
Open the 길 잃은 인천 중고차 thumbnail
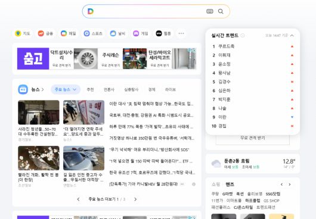tap(83, 158)
